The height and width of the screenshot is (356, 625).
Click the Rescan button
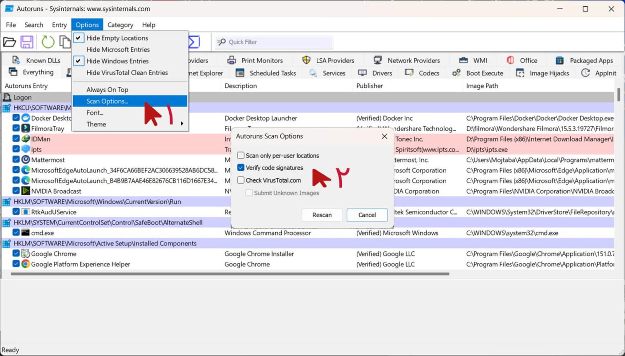tap(322, 215)
